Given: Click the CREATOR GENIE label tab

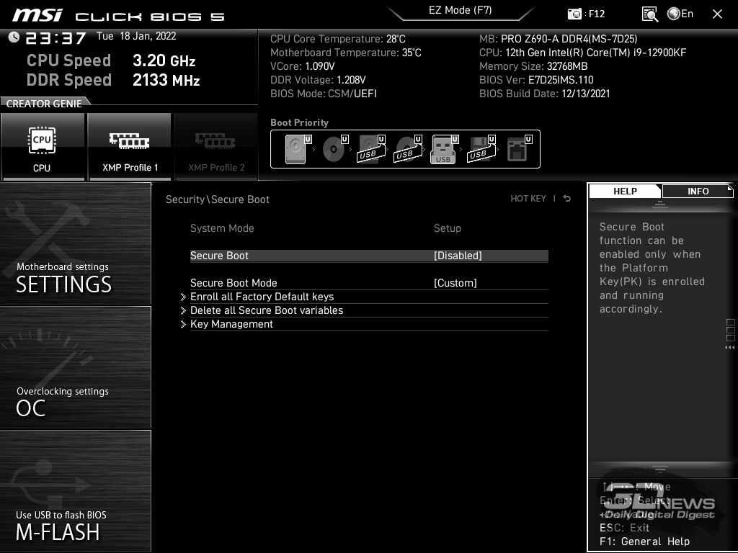Looking at the screenshot, I should pos(44,104).
